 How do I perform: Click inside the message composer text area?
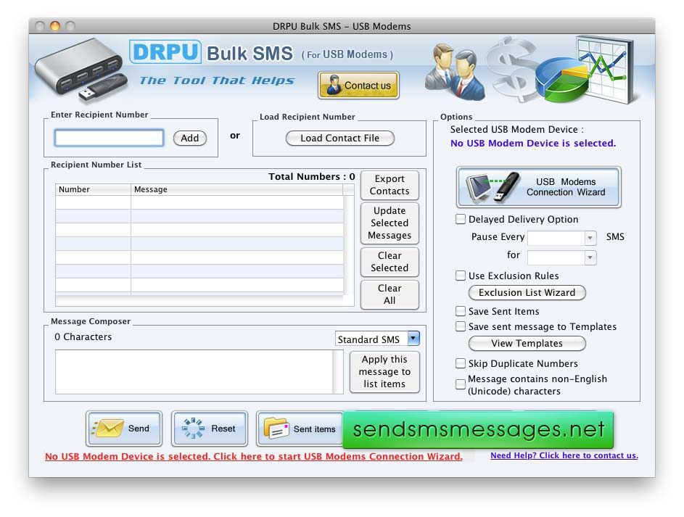(x=194, y=372)
